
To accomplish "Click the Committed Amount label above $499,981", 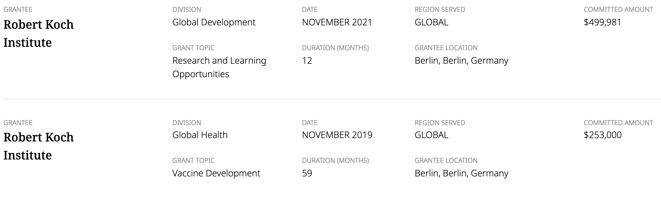I will [x=618, y=10].
